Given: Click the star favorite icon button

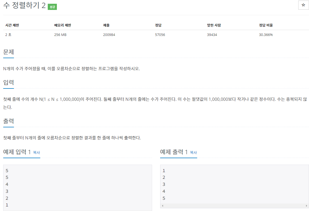Looking at the screenshot, I should click(x=303, y=5).
